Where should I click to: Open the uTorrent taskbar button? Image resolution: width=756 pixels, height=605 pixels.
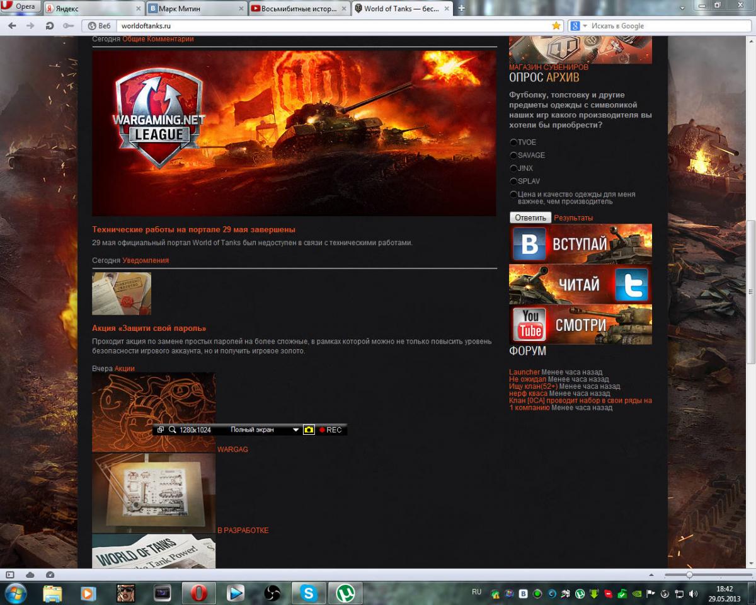[x=345, y=593]
